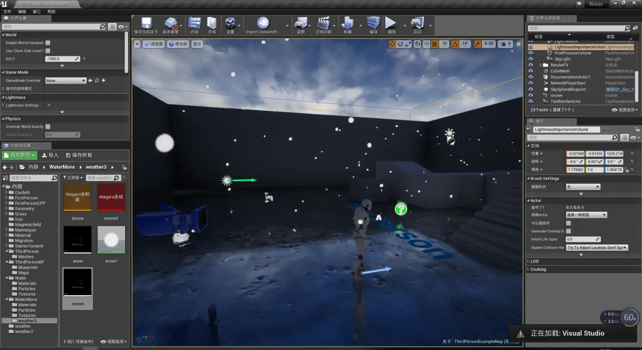Click the 透视图 (Perspective) viewport button

click(x=153, y=44)
